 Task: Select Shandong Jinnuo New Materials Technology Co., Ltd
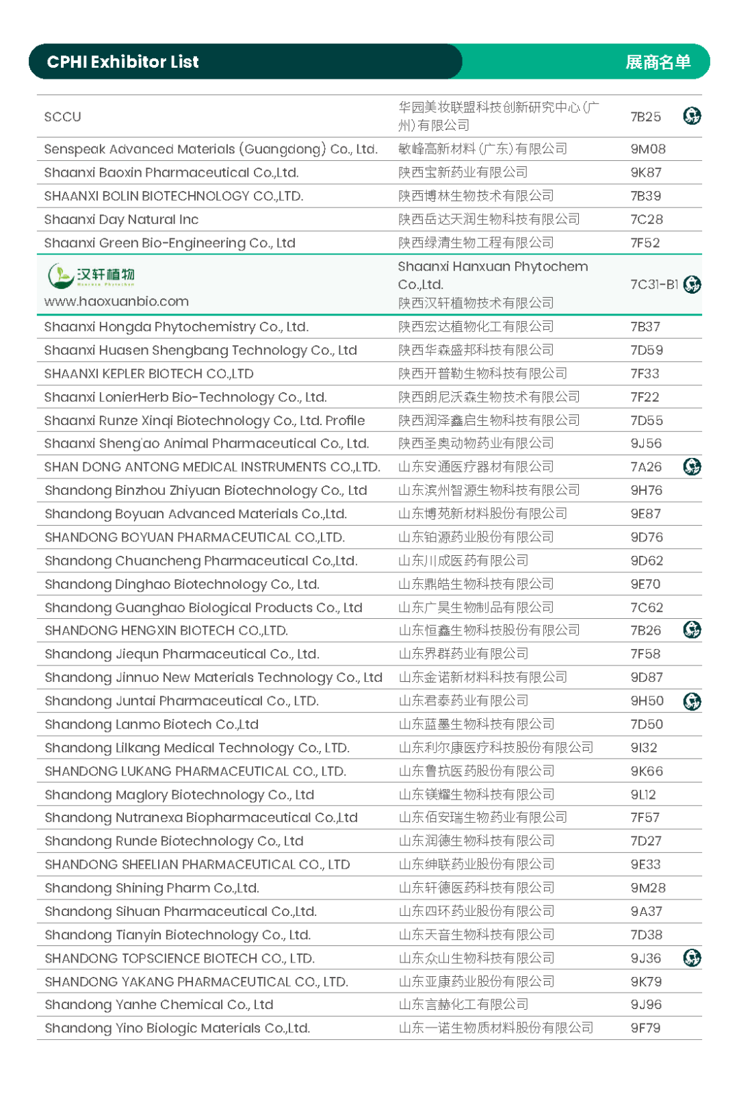[213, 677]
